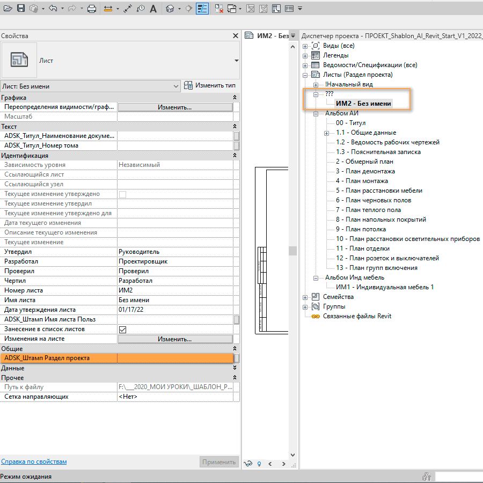Click the view scrollbar up arrow
Screen dimensions: 483x483
click(292, 47)
